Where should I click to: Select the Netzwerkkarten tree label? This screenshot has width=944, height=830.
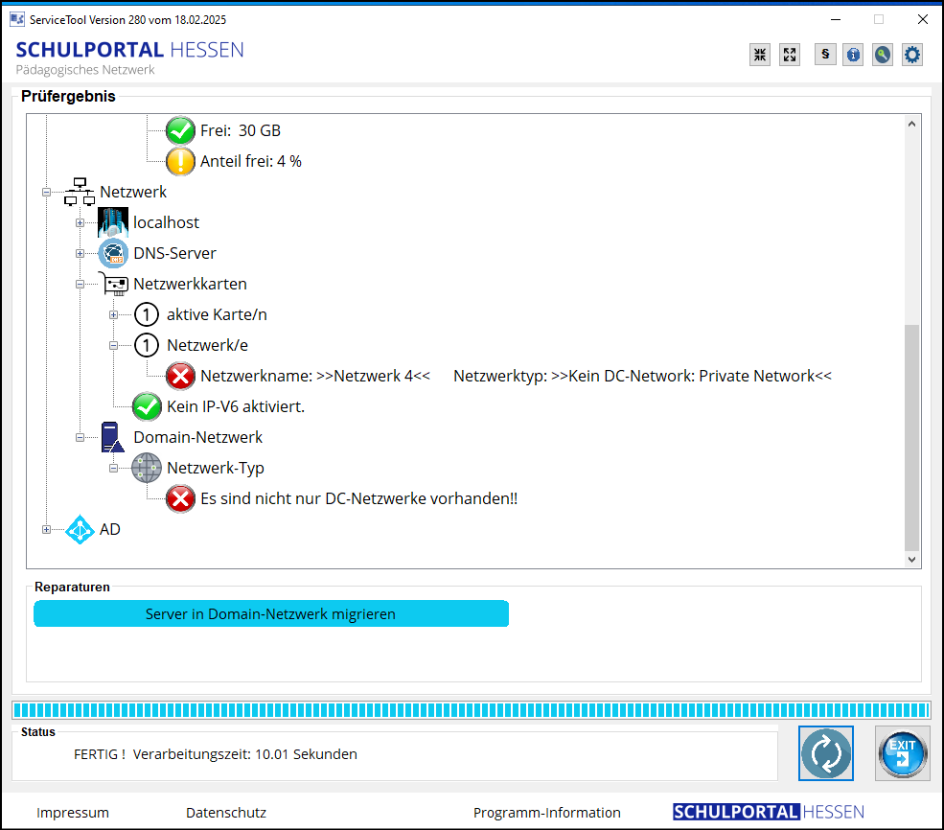pyautogui.click(x=191, y=284)
